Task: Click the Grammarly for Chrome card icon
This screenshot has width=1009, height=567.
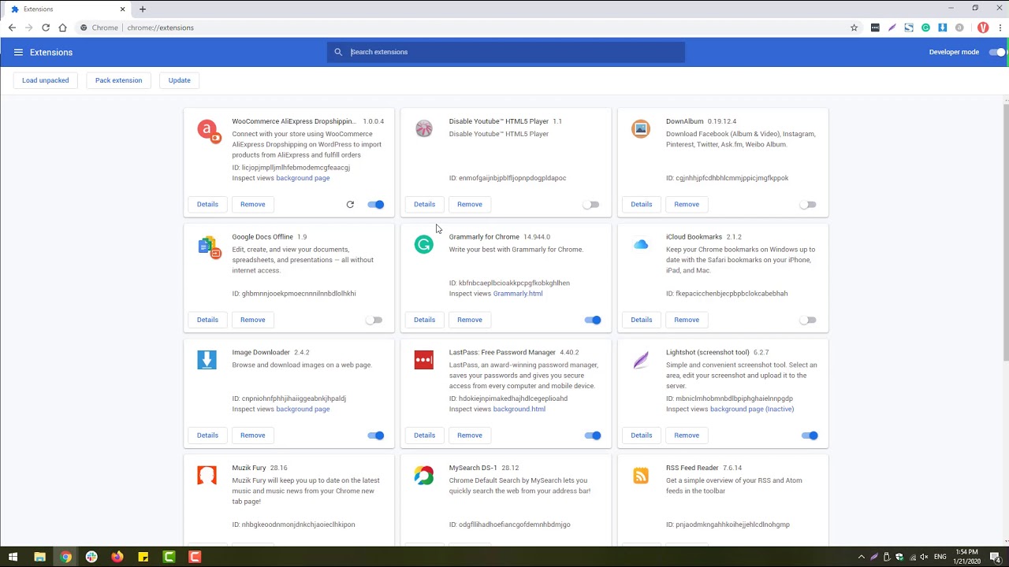Action: tap(424, 245)
